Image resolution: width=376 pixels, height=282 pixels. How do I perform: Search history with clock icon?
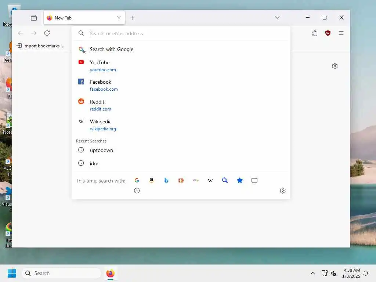coord(137,191)
